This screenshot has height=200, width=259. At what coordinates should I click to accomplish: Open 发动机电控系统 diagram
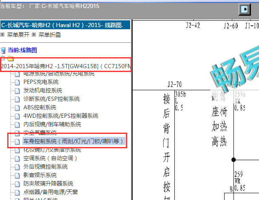point(43,90)
